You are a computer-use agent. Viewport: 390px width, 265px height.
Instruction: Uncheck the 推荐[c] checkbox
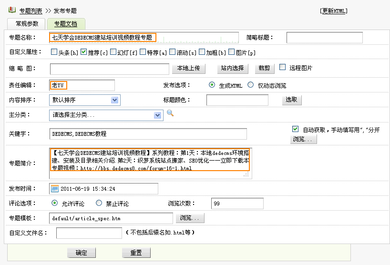[x=83, y=52]
